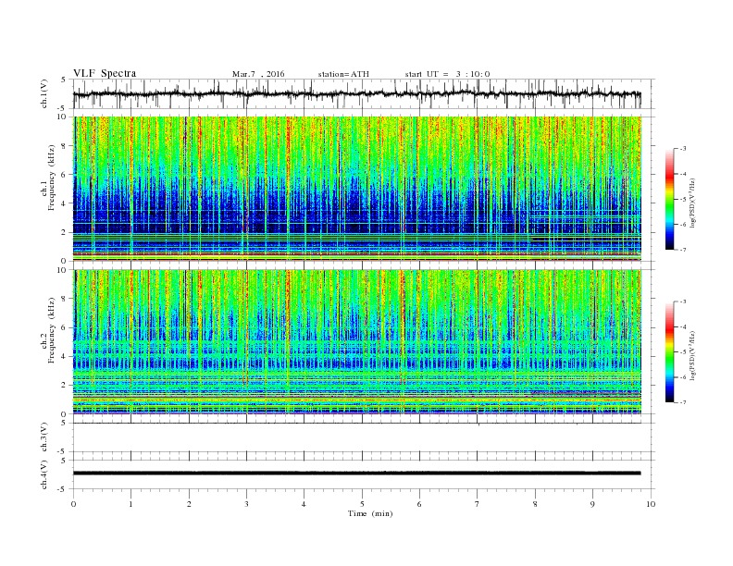Select the ch.2 "Frequency (kHz)" axis label
Viewport: 733px width, 566px height.
click(52, 329)
